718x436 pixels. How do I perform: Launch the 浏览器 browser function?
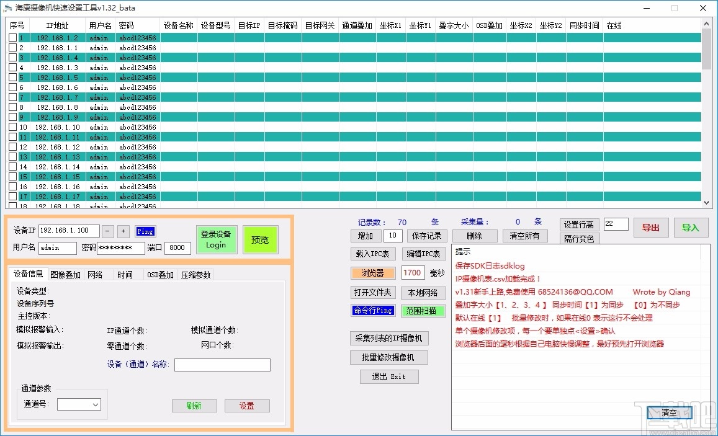373,273
